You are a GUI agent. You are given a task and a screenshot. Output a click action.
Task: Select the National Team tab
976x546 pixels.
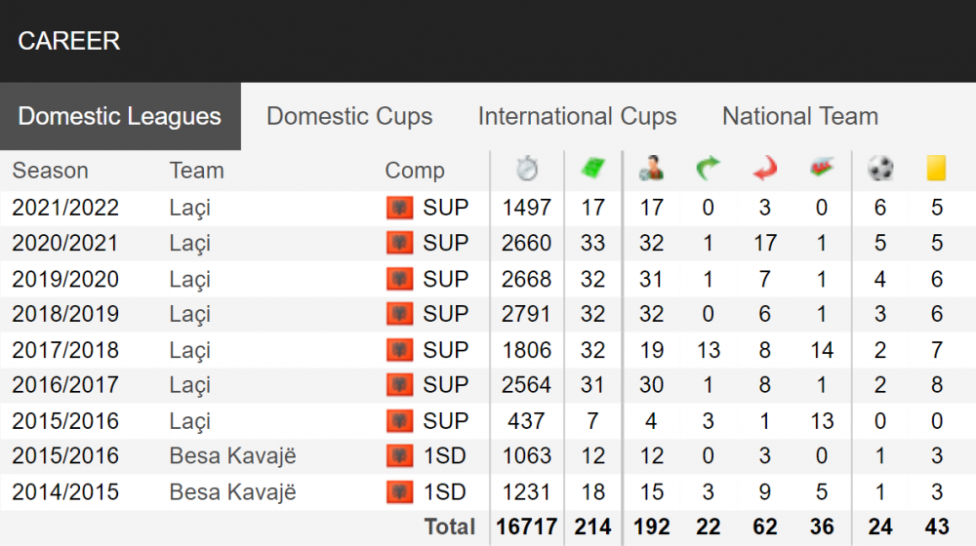[x=800, y=116]
